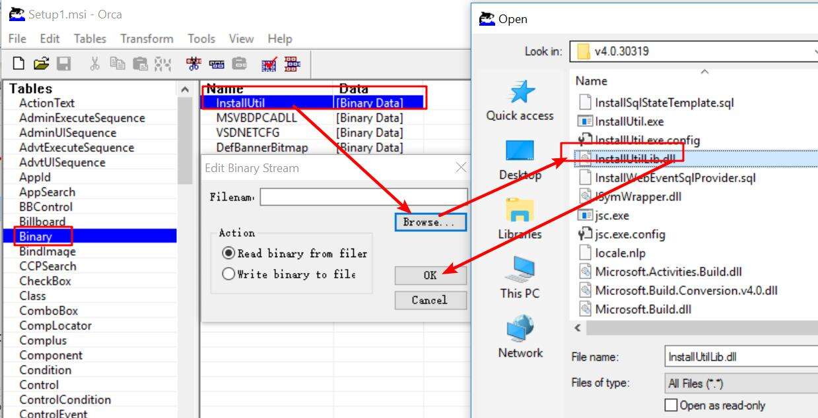818x418 pixels.
Task: Click Cancel in Edit Binary Stream dialog
Action: coord(430,300)
